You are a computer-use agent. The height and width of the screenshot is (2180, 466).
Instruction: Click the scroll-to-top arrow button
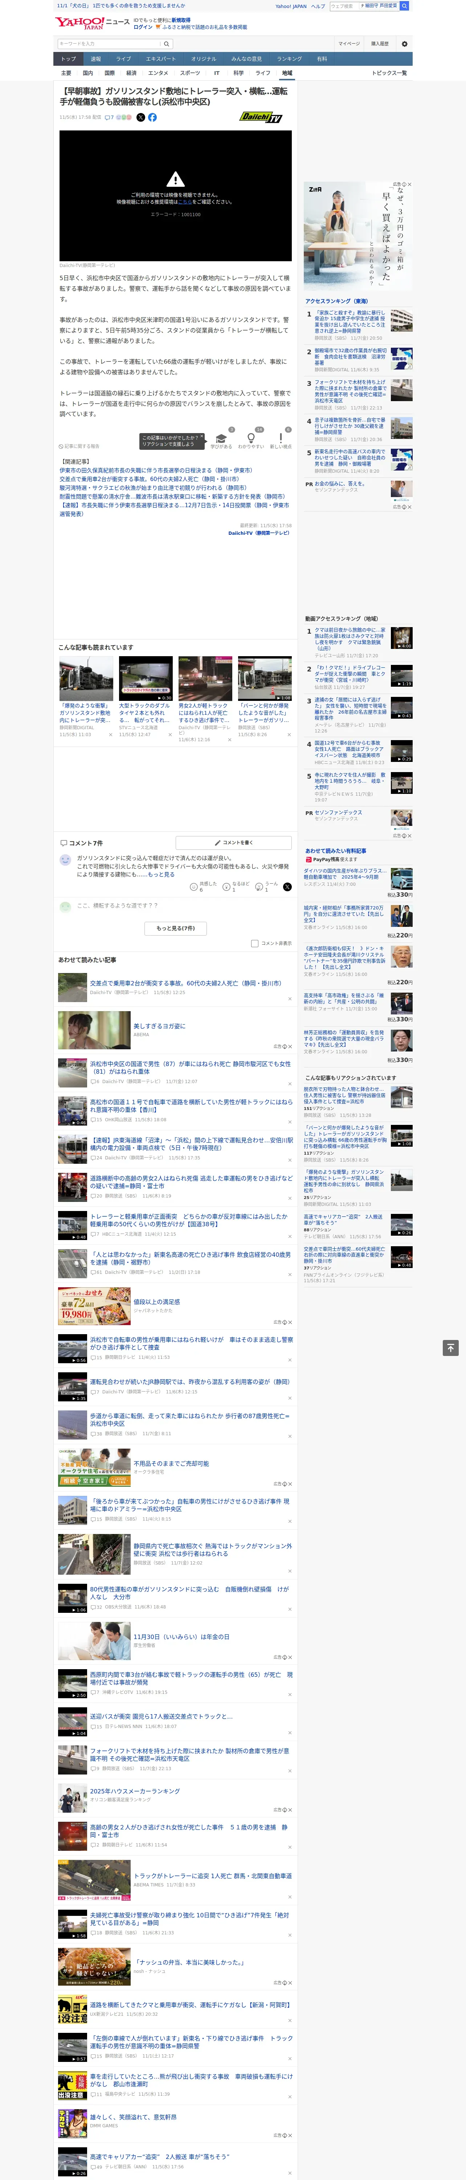451,1348
